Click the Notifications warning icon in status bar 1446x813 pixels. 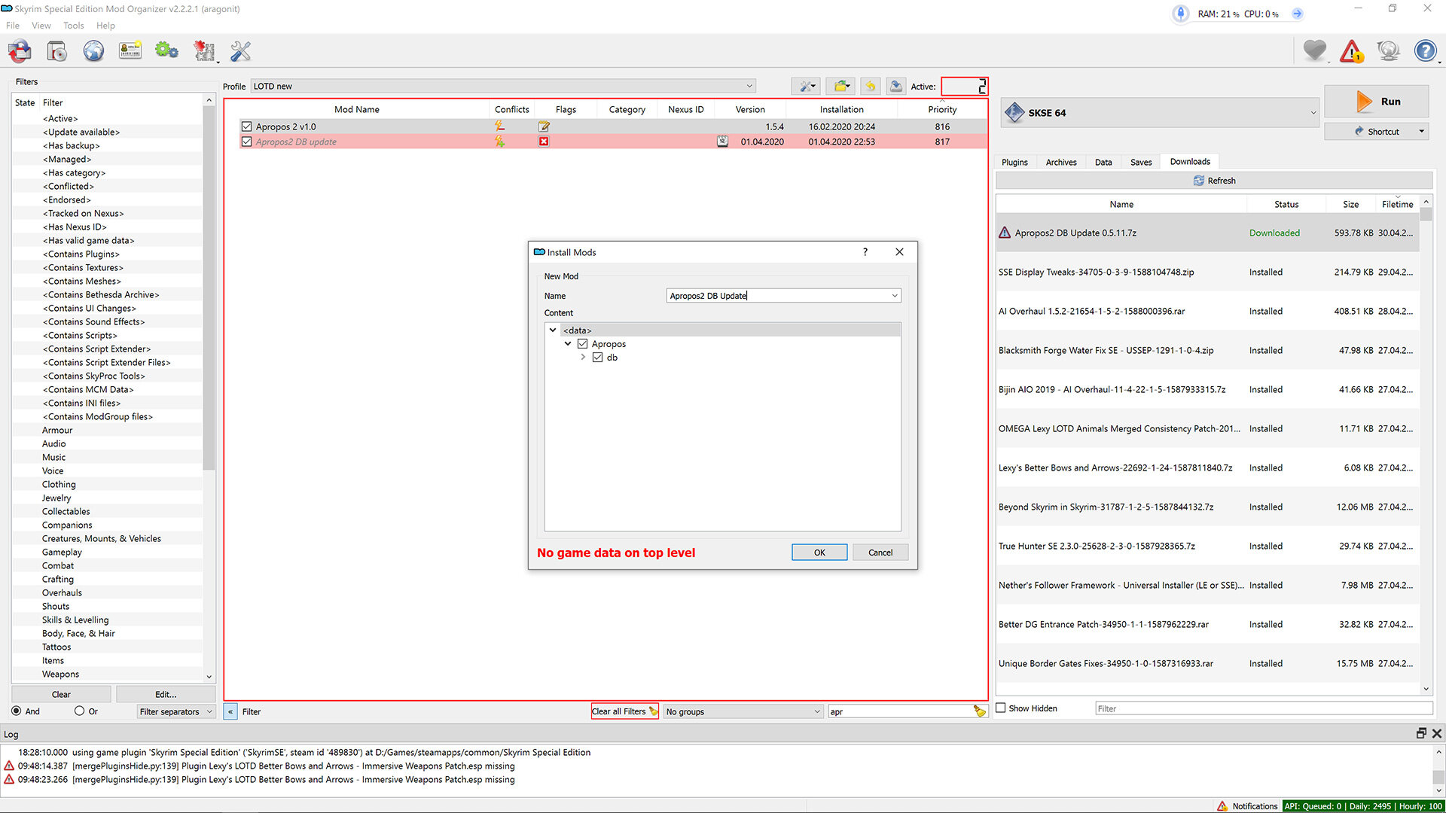pyautogui.click(x=1222, y=806)
